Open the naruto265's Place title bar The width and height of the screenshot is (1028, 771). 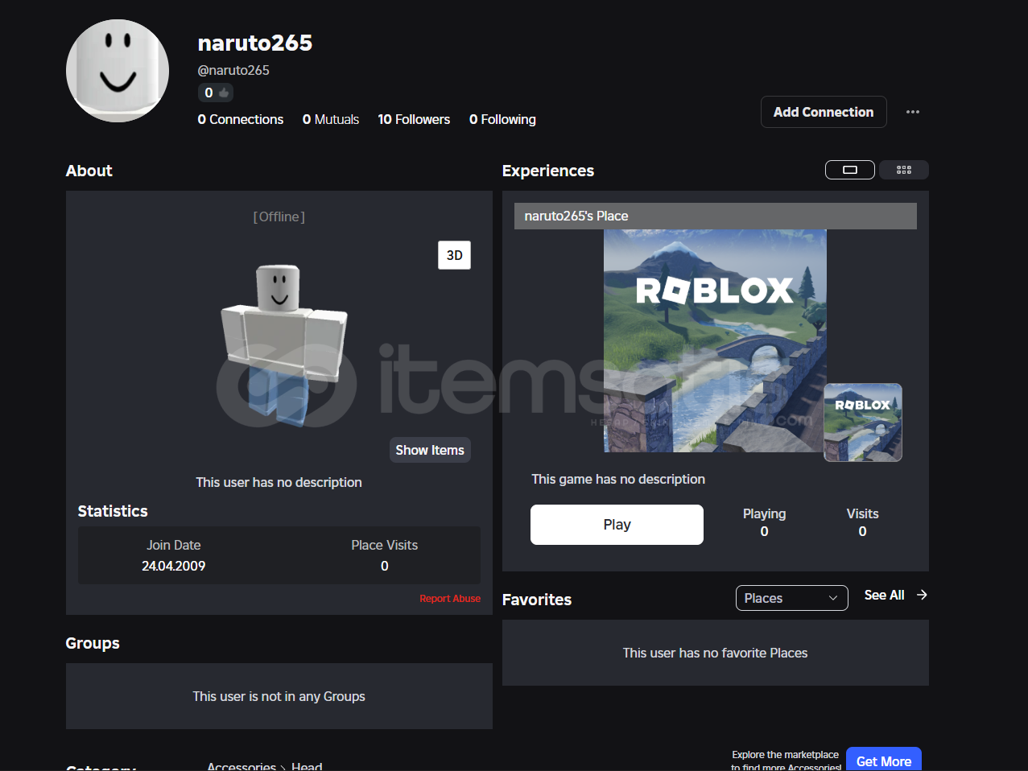(x=716, y=216)
